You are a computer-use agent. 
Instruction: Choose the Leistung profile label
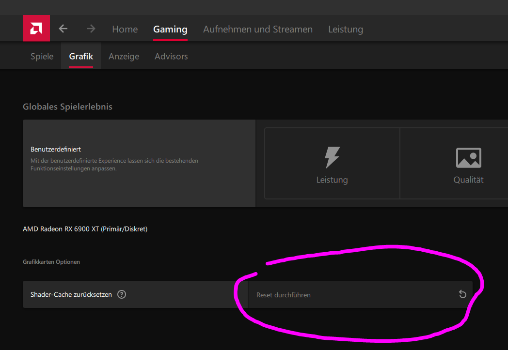coord(332,180)
